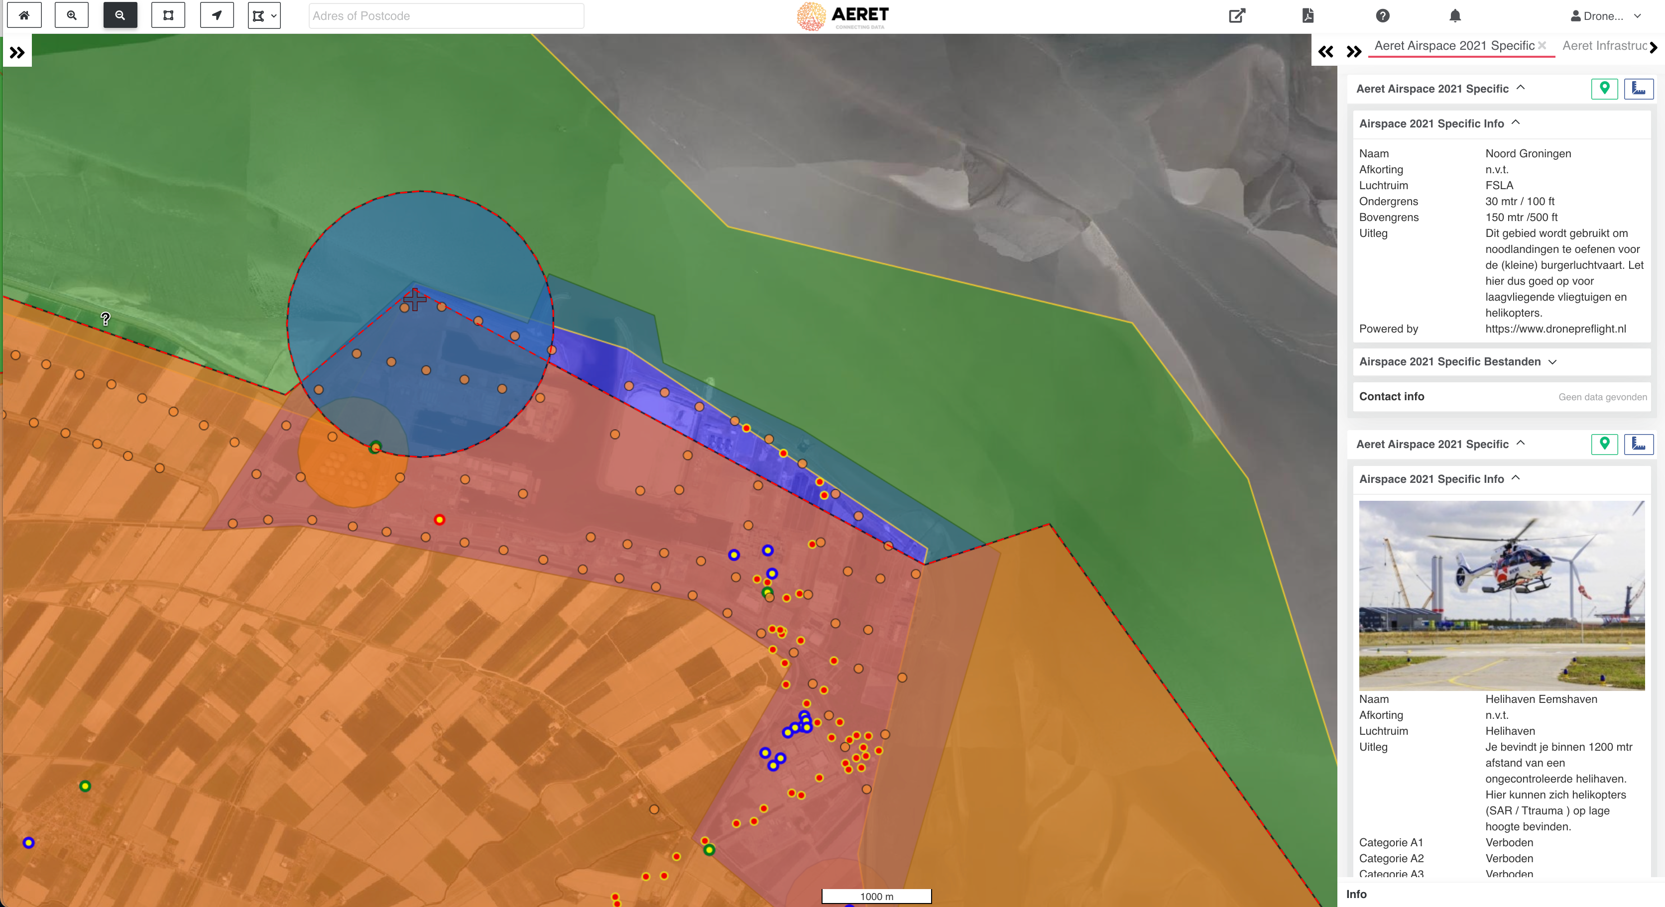The width and height of the screenshot is (1665, 907).
Task: Open the draw polygon tool dropdown
Action: coord(264,15)
